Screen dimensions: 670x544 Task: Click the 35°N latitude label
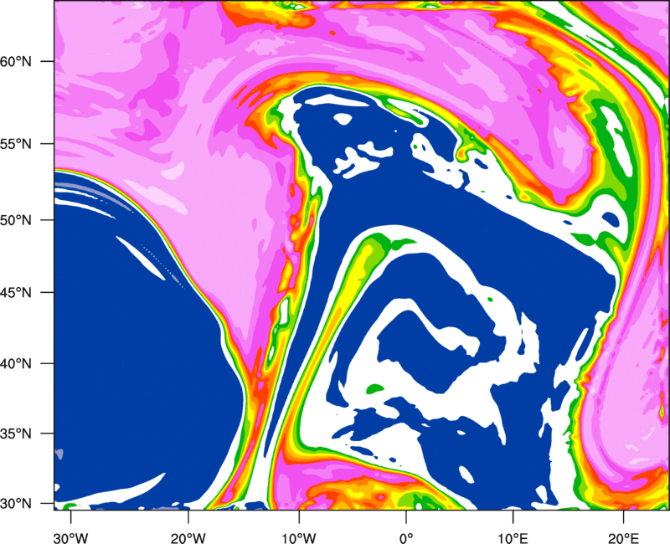[x=16, y=434]
